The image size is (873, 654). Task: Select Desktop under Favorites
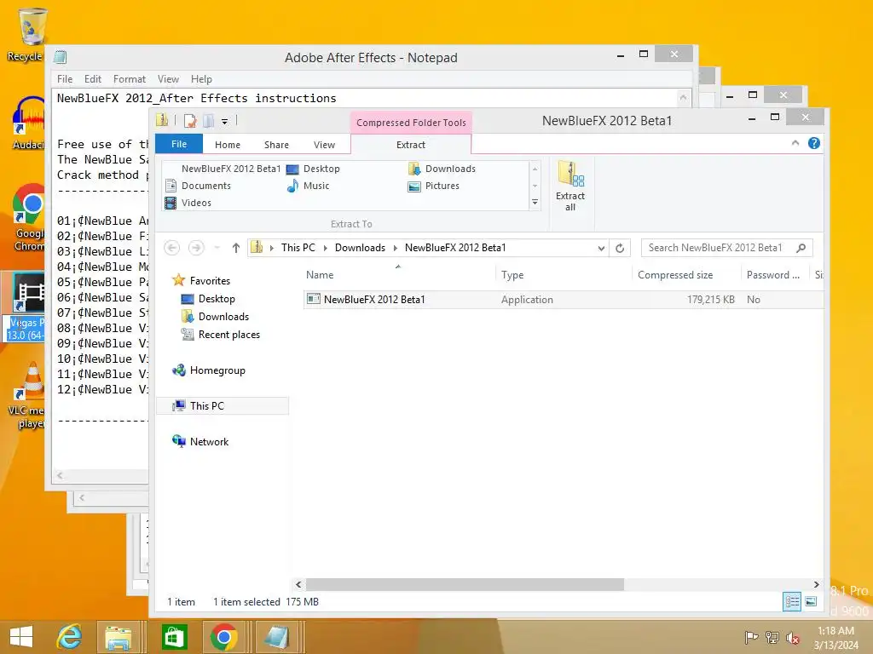coord(208,299)
